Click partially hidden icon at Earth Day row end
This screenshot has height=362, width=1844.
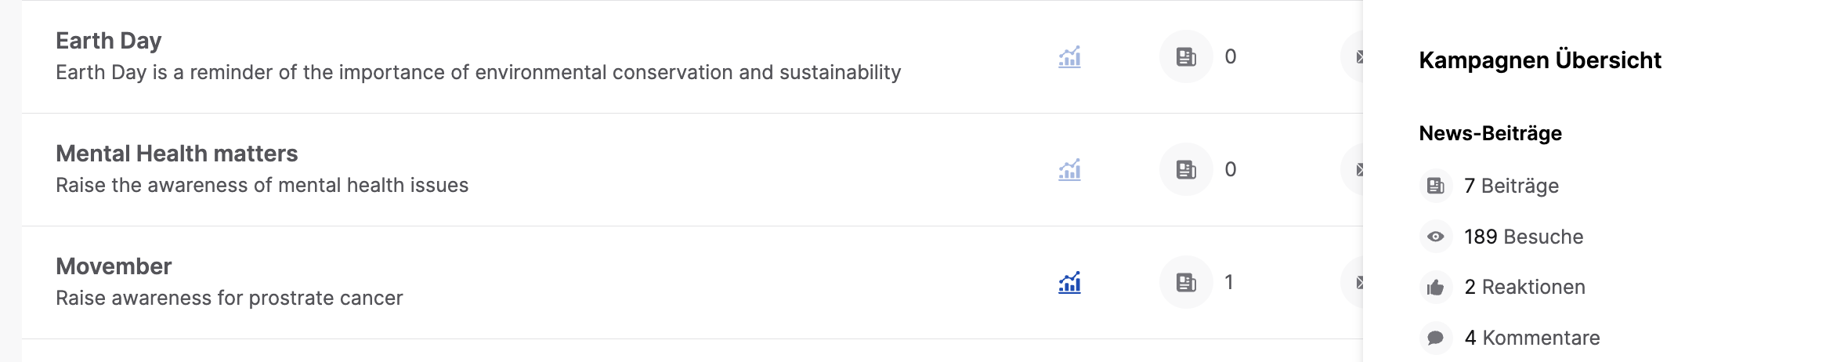pyautogui.click(x=1353, y=56)
